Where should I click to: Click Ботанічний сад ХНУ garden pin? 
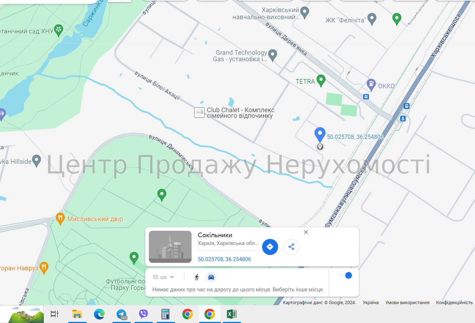[58, 30]
